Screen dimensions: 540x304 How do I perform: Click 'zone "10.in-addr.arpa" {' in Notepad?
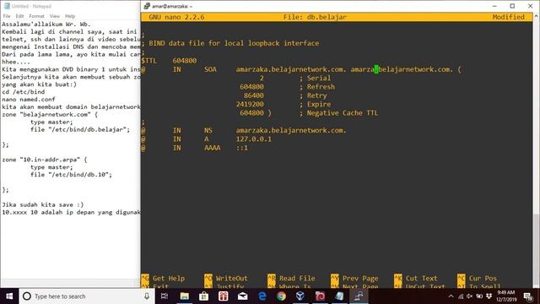tap(45, 160)
